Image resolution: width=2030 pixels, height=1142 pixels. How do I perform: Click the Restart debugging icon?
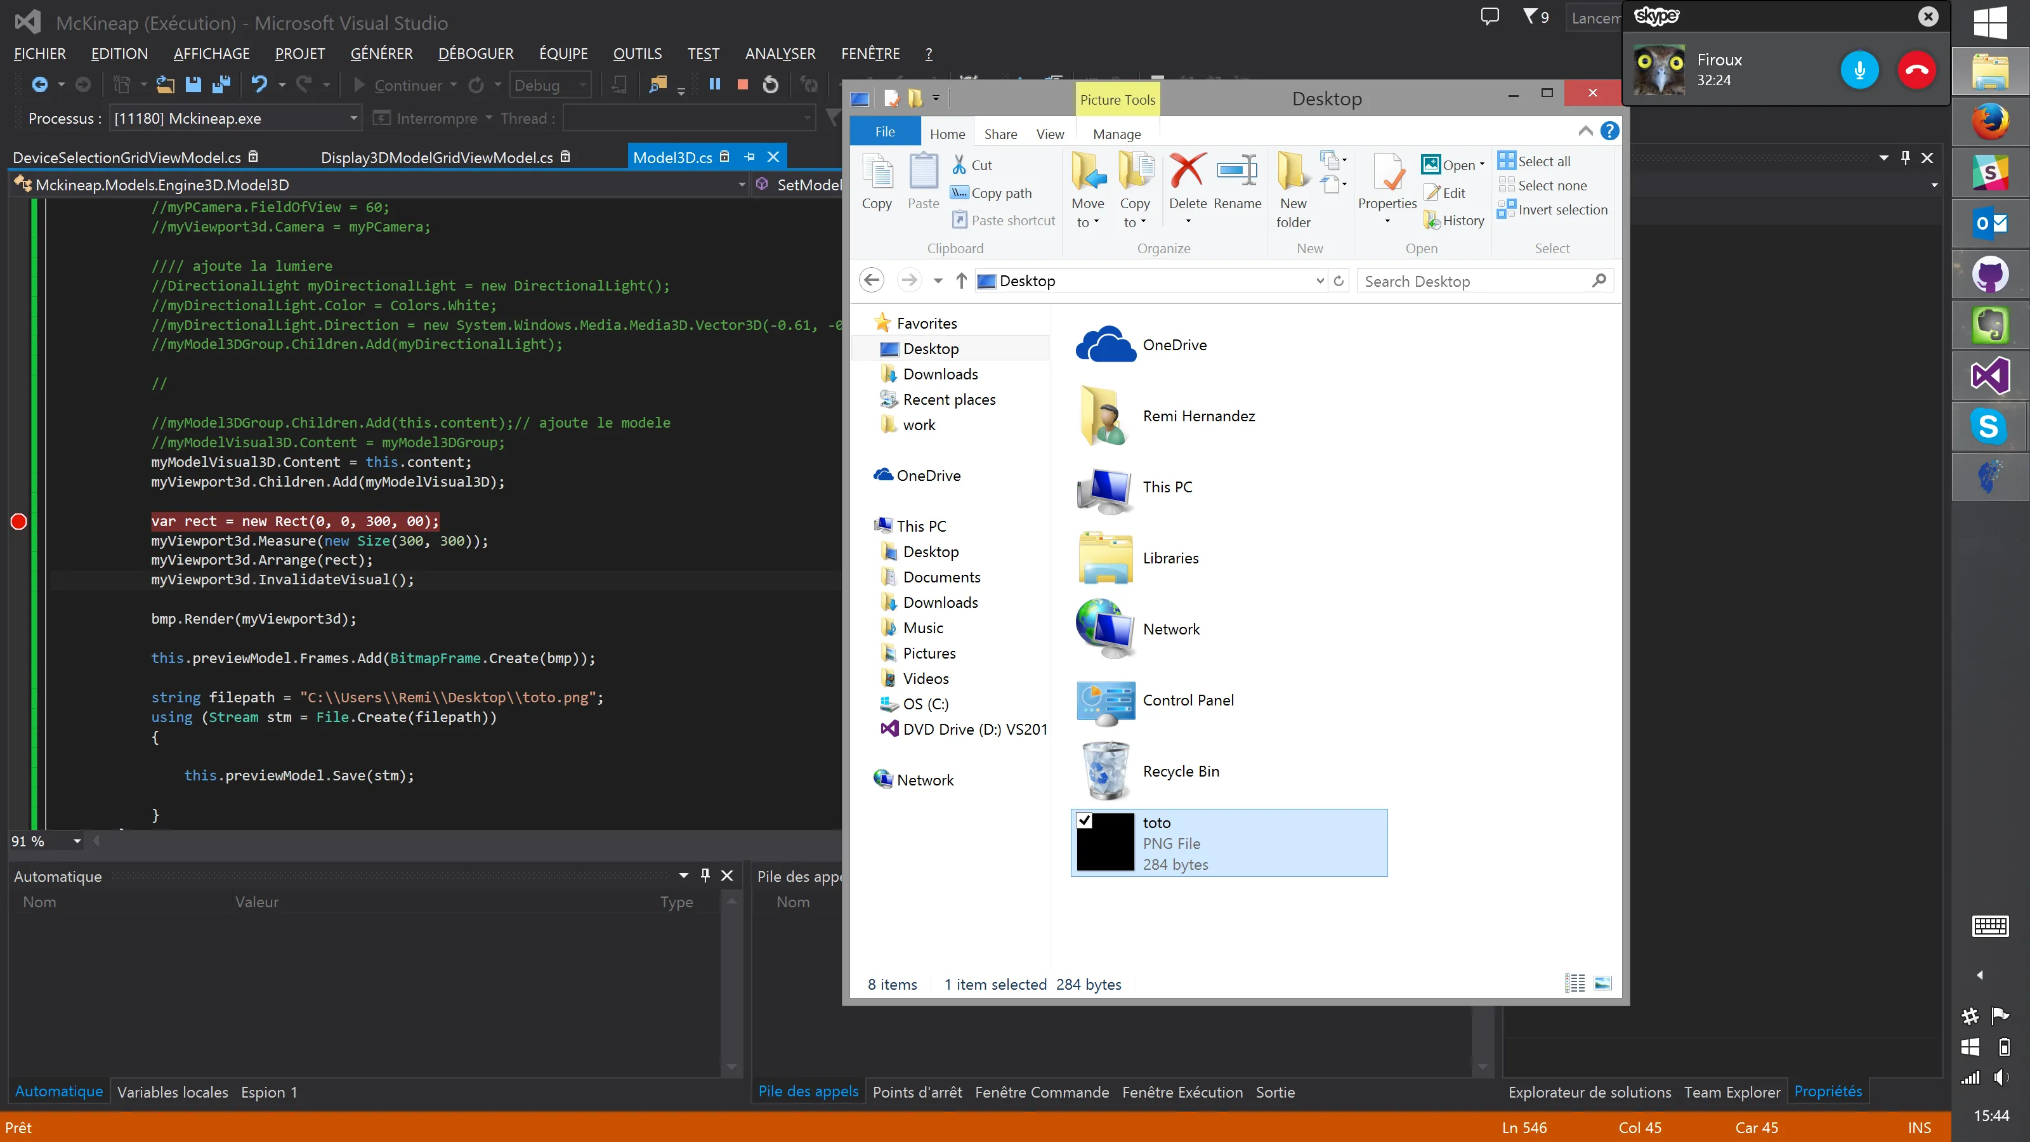tap(771, 84)
